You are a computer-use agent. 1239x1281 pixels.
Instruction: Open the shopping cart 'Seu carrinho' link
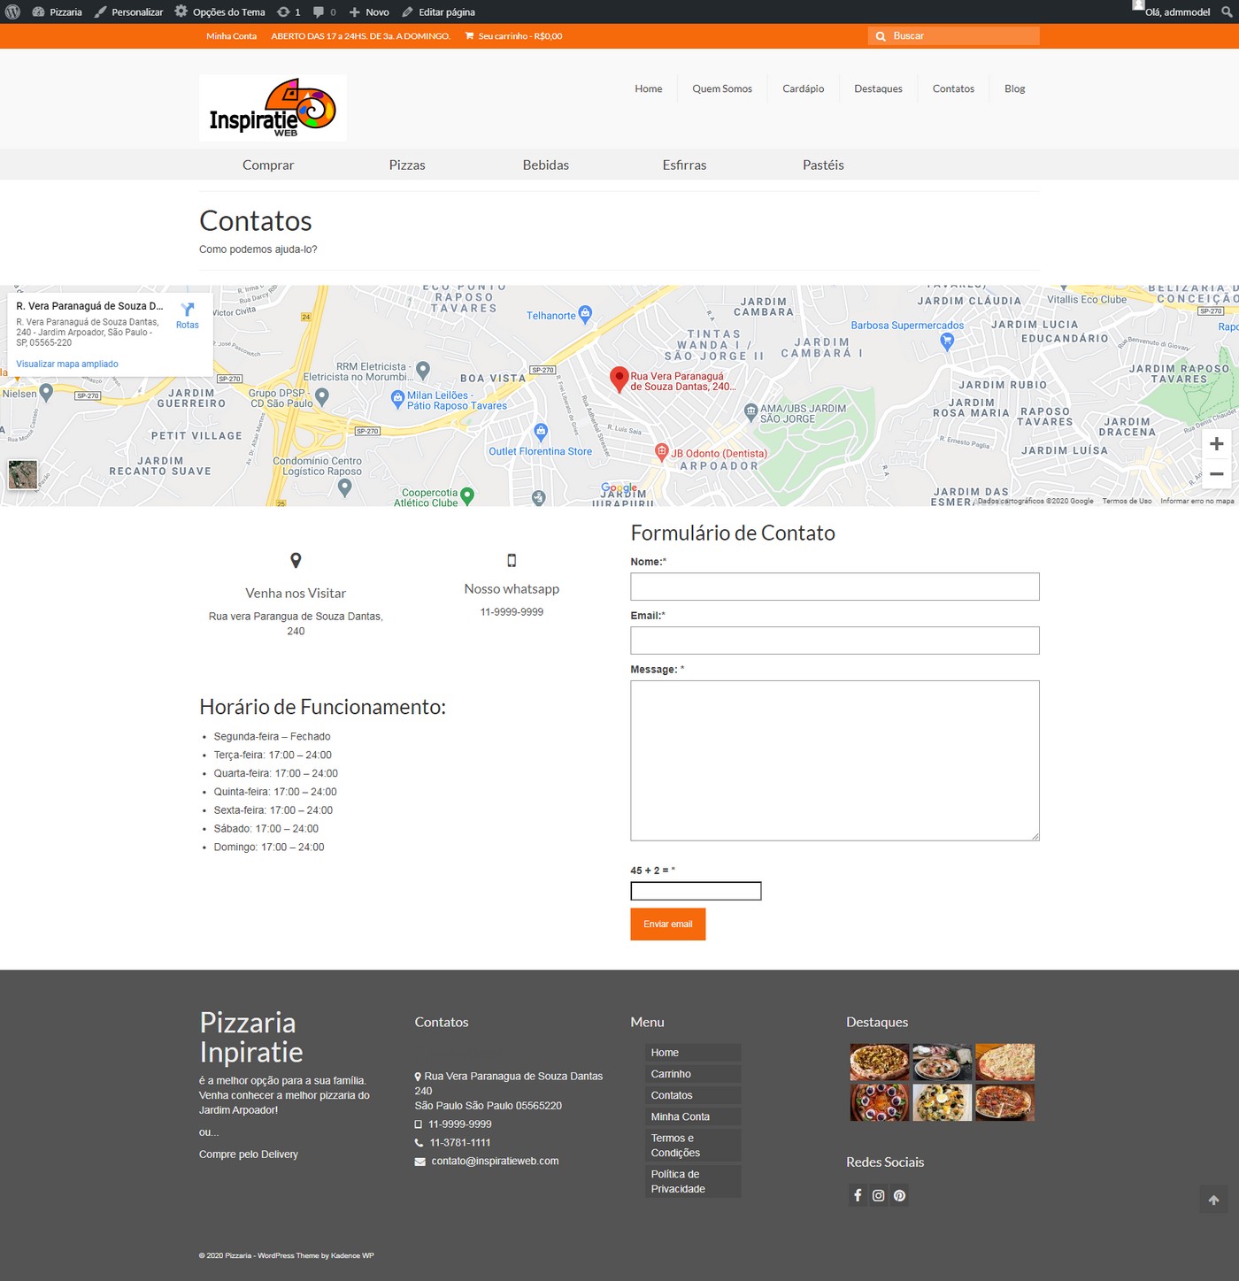(x=513, y=36)
